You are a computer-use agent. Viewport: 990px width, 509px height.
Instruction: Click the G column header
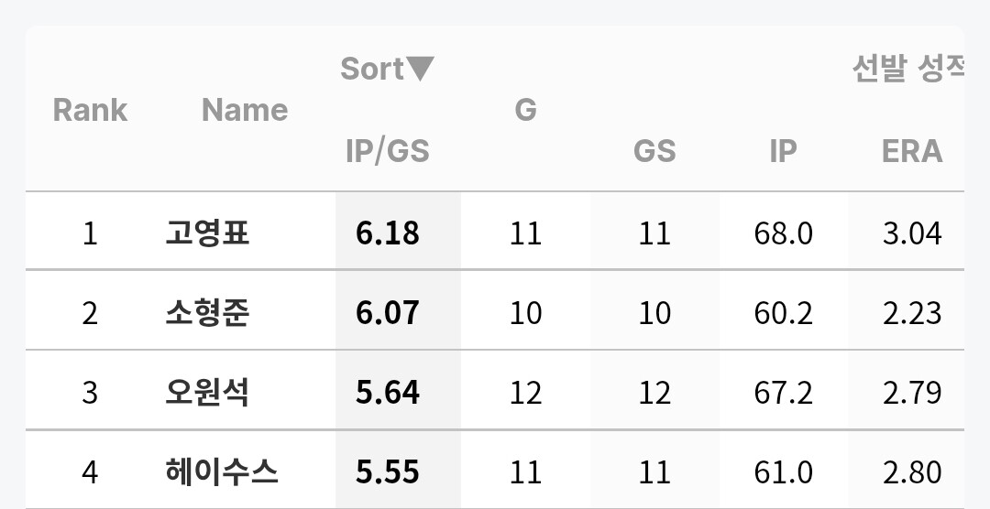(x=525, y=110)
